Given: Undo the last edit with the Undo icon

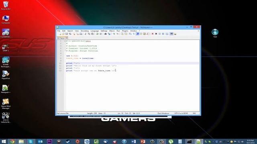Looking at the screenshot, I should (97, 34).
